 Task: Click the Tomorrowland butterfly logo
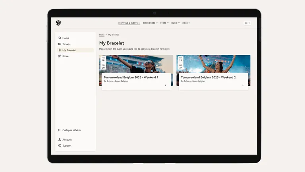[x=58, y=23]
